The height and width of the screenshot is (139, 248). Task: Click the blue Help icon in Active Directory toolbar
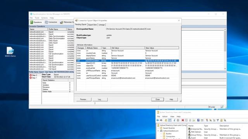(x=198, y=120)
